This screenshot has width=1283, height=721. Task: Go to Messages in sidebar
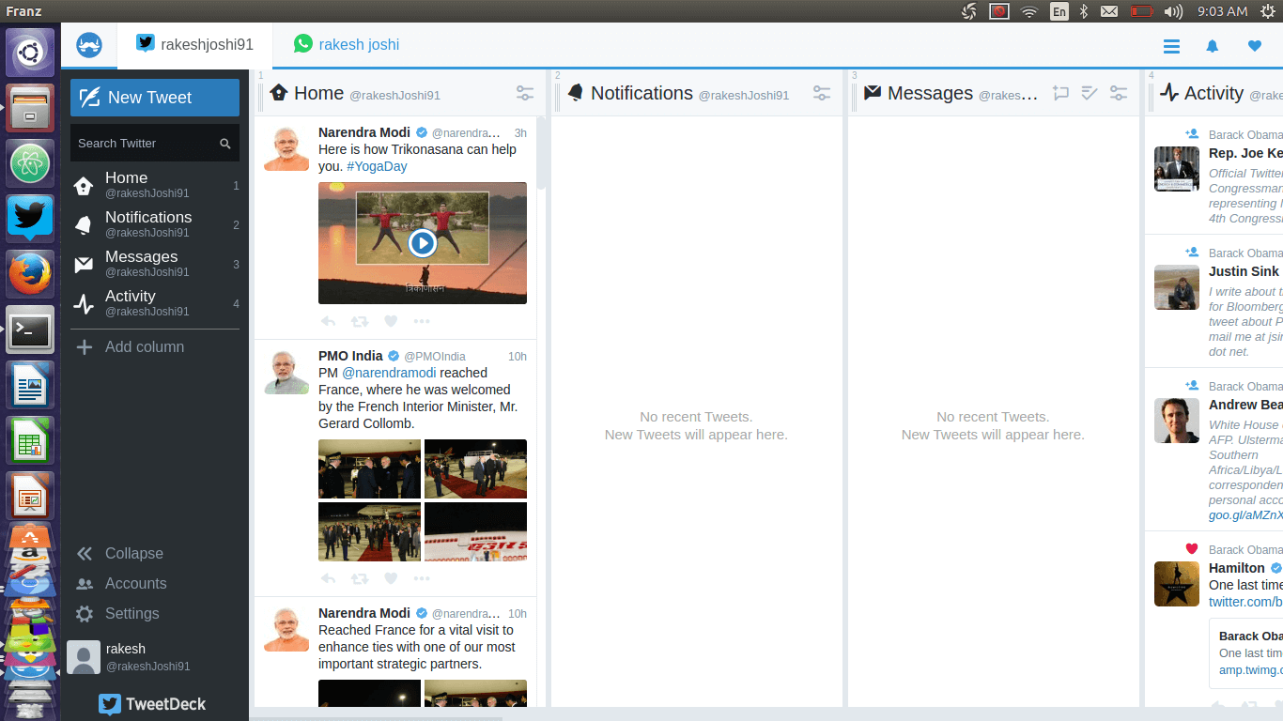click(x=155, y=263)
